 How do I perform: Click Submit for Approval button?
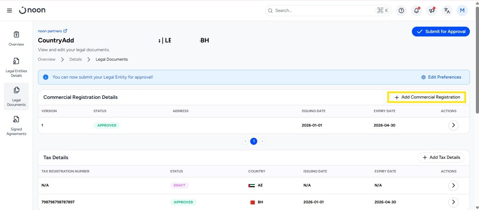coord(441,32)
